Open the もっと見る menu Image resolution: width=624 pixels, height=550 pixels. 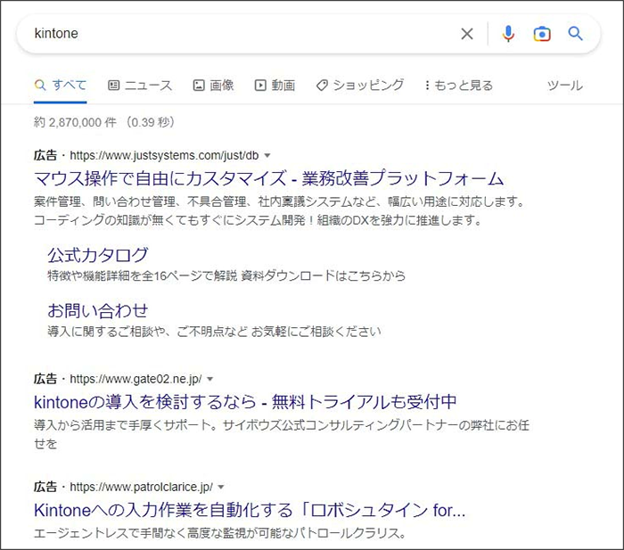[x=459, y=86]
